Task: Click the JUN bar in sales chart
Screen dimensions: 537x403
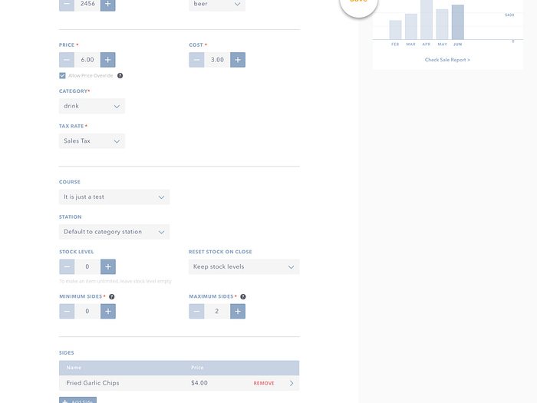Action: click(x=457, y=22)
